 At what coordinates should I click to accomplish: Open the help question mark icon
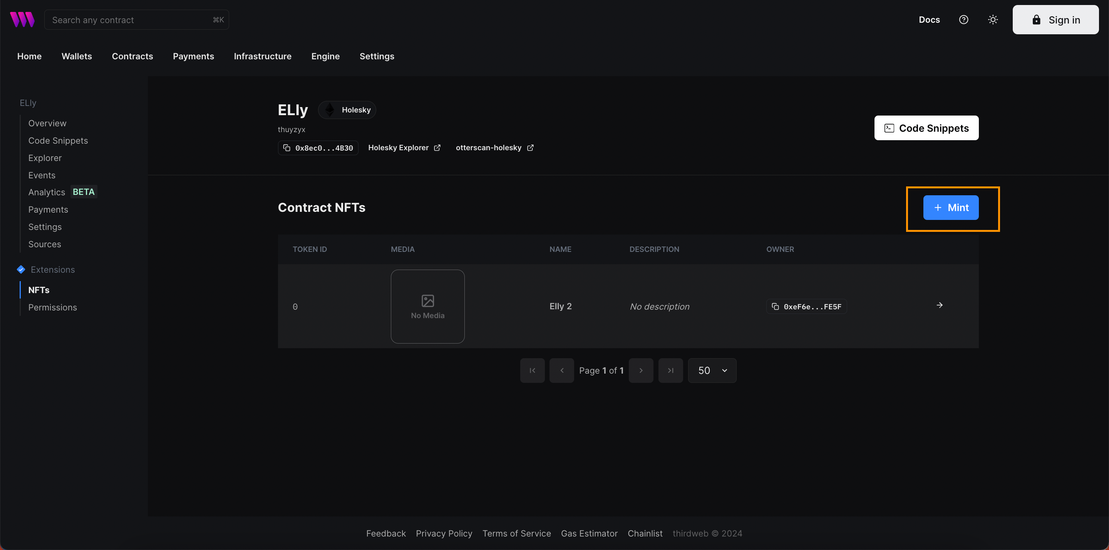963,20
